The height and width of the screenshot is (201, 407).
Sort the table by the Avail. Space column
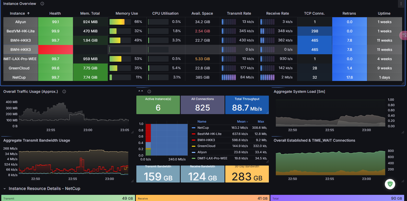tap(202, 13)
